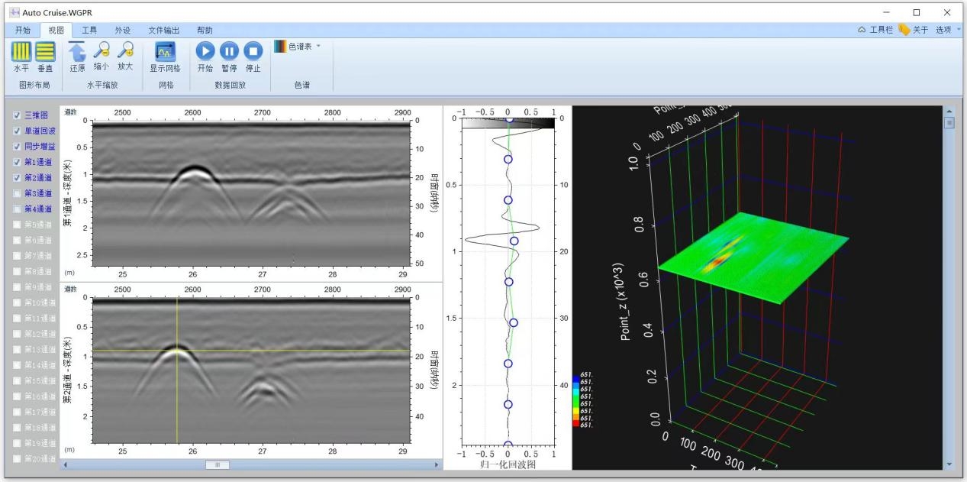
Task: Open the 文件输出 ribbon tab
Action: point(163,30)
